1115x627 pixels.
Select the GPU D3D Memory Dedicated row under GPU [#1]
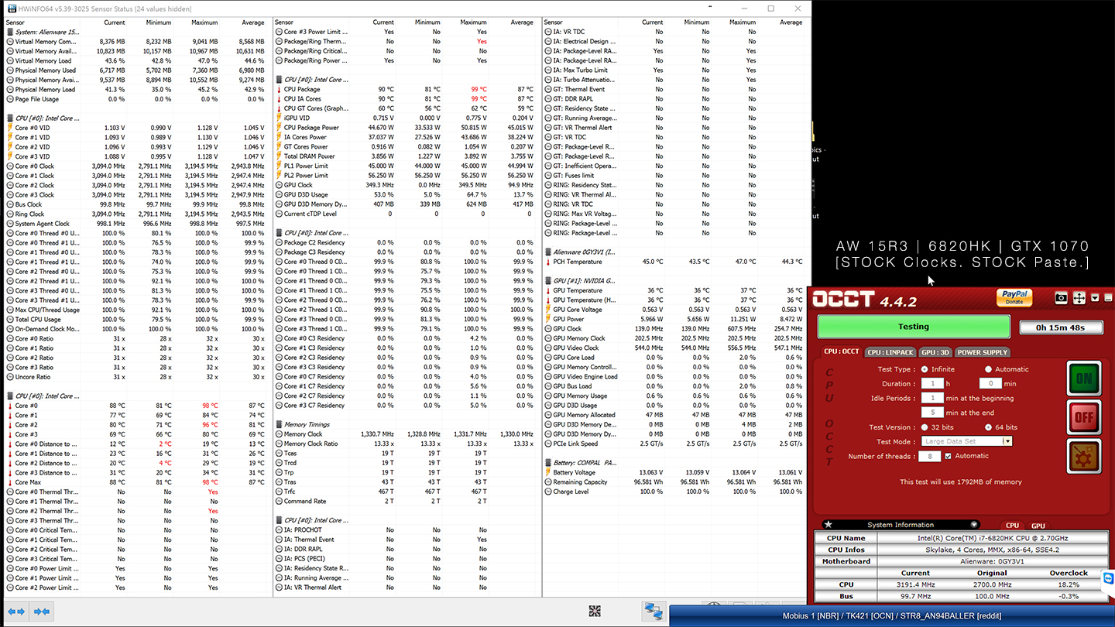tap(675, 424)
